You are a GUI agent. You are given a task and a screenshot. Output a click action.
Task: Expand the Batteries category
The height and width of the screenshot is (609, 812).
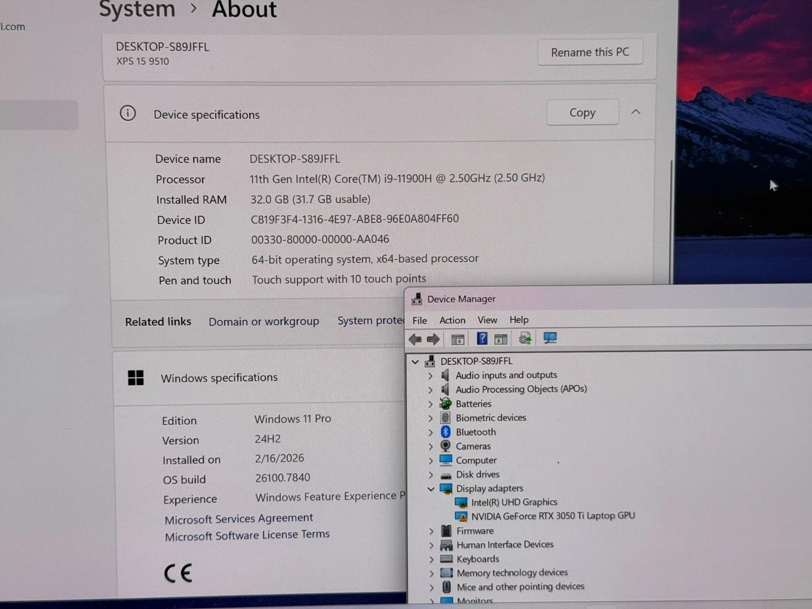click(430, 404)
